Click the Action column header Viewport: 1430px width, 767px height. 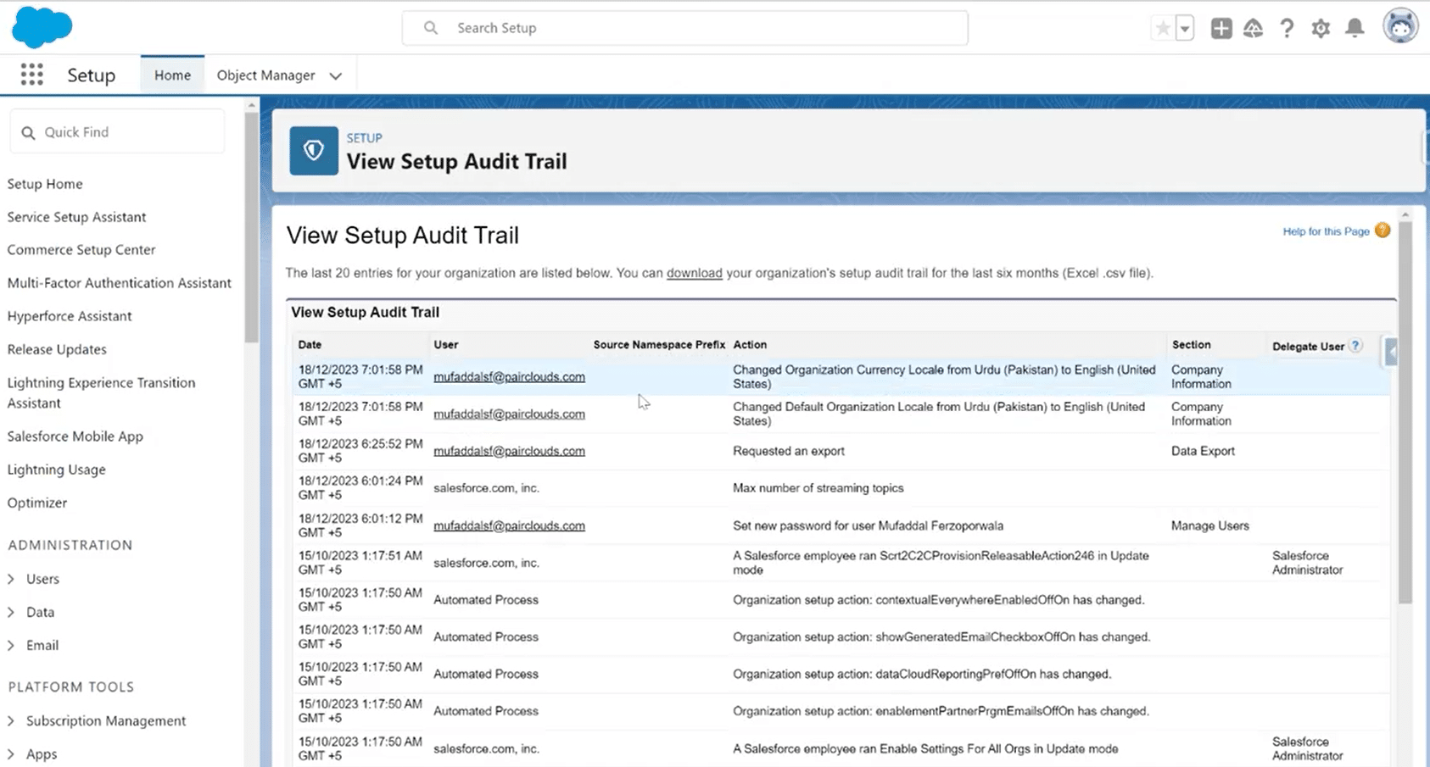click(x=750, y=345)
